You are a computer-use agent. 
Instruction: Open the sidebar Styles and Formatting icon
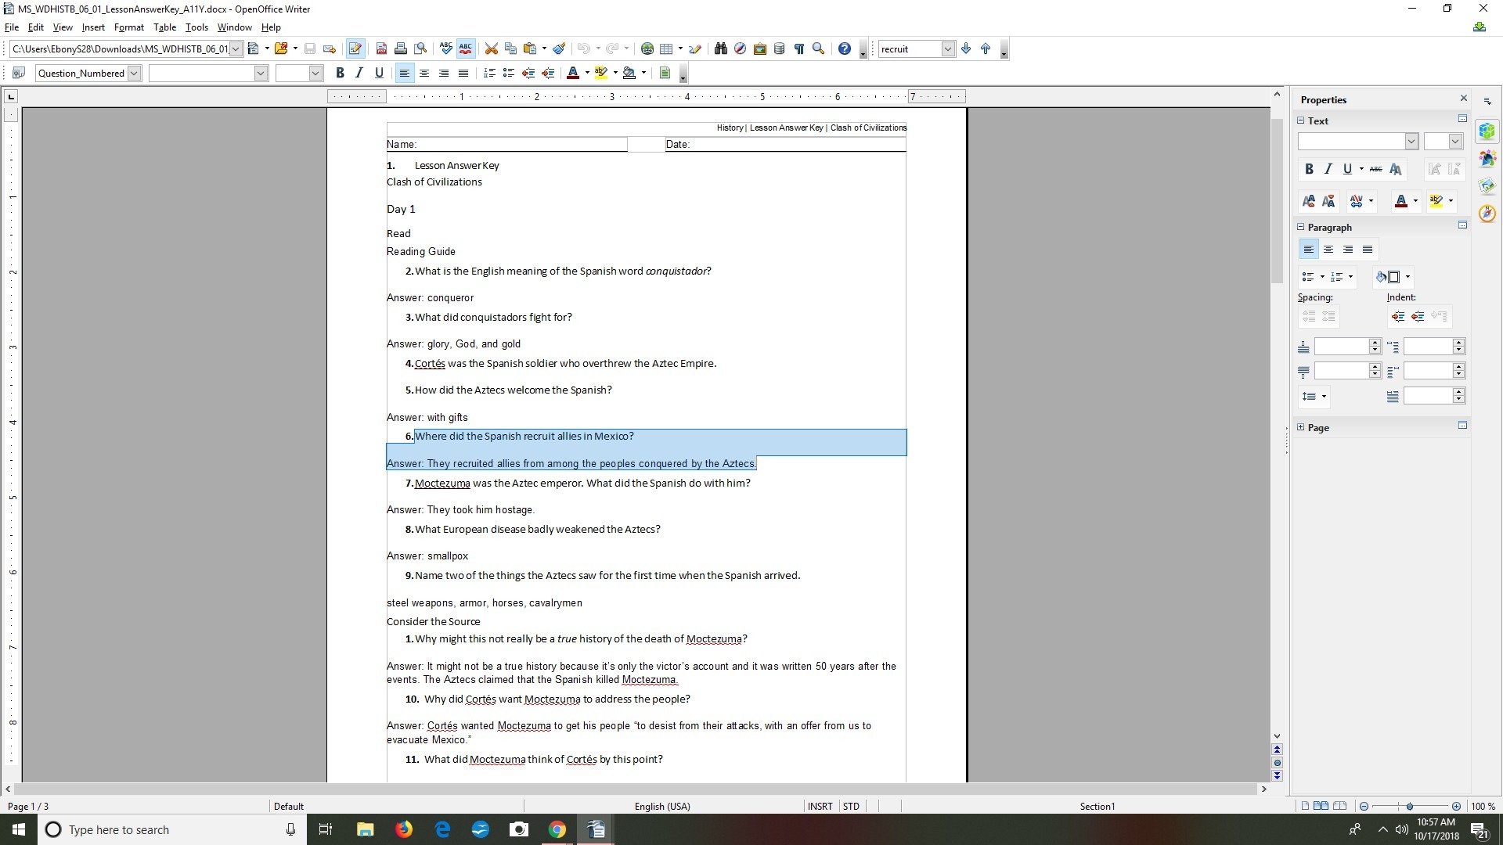(x=1487, y=159)
